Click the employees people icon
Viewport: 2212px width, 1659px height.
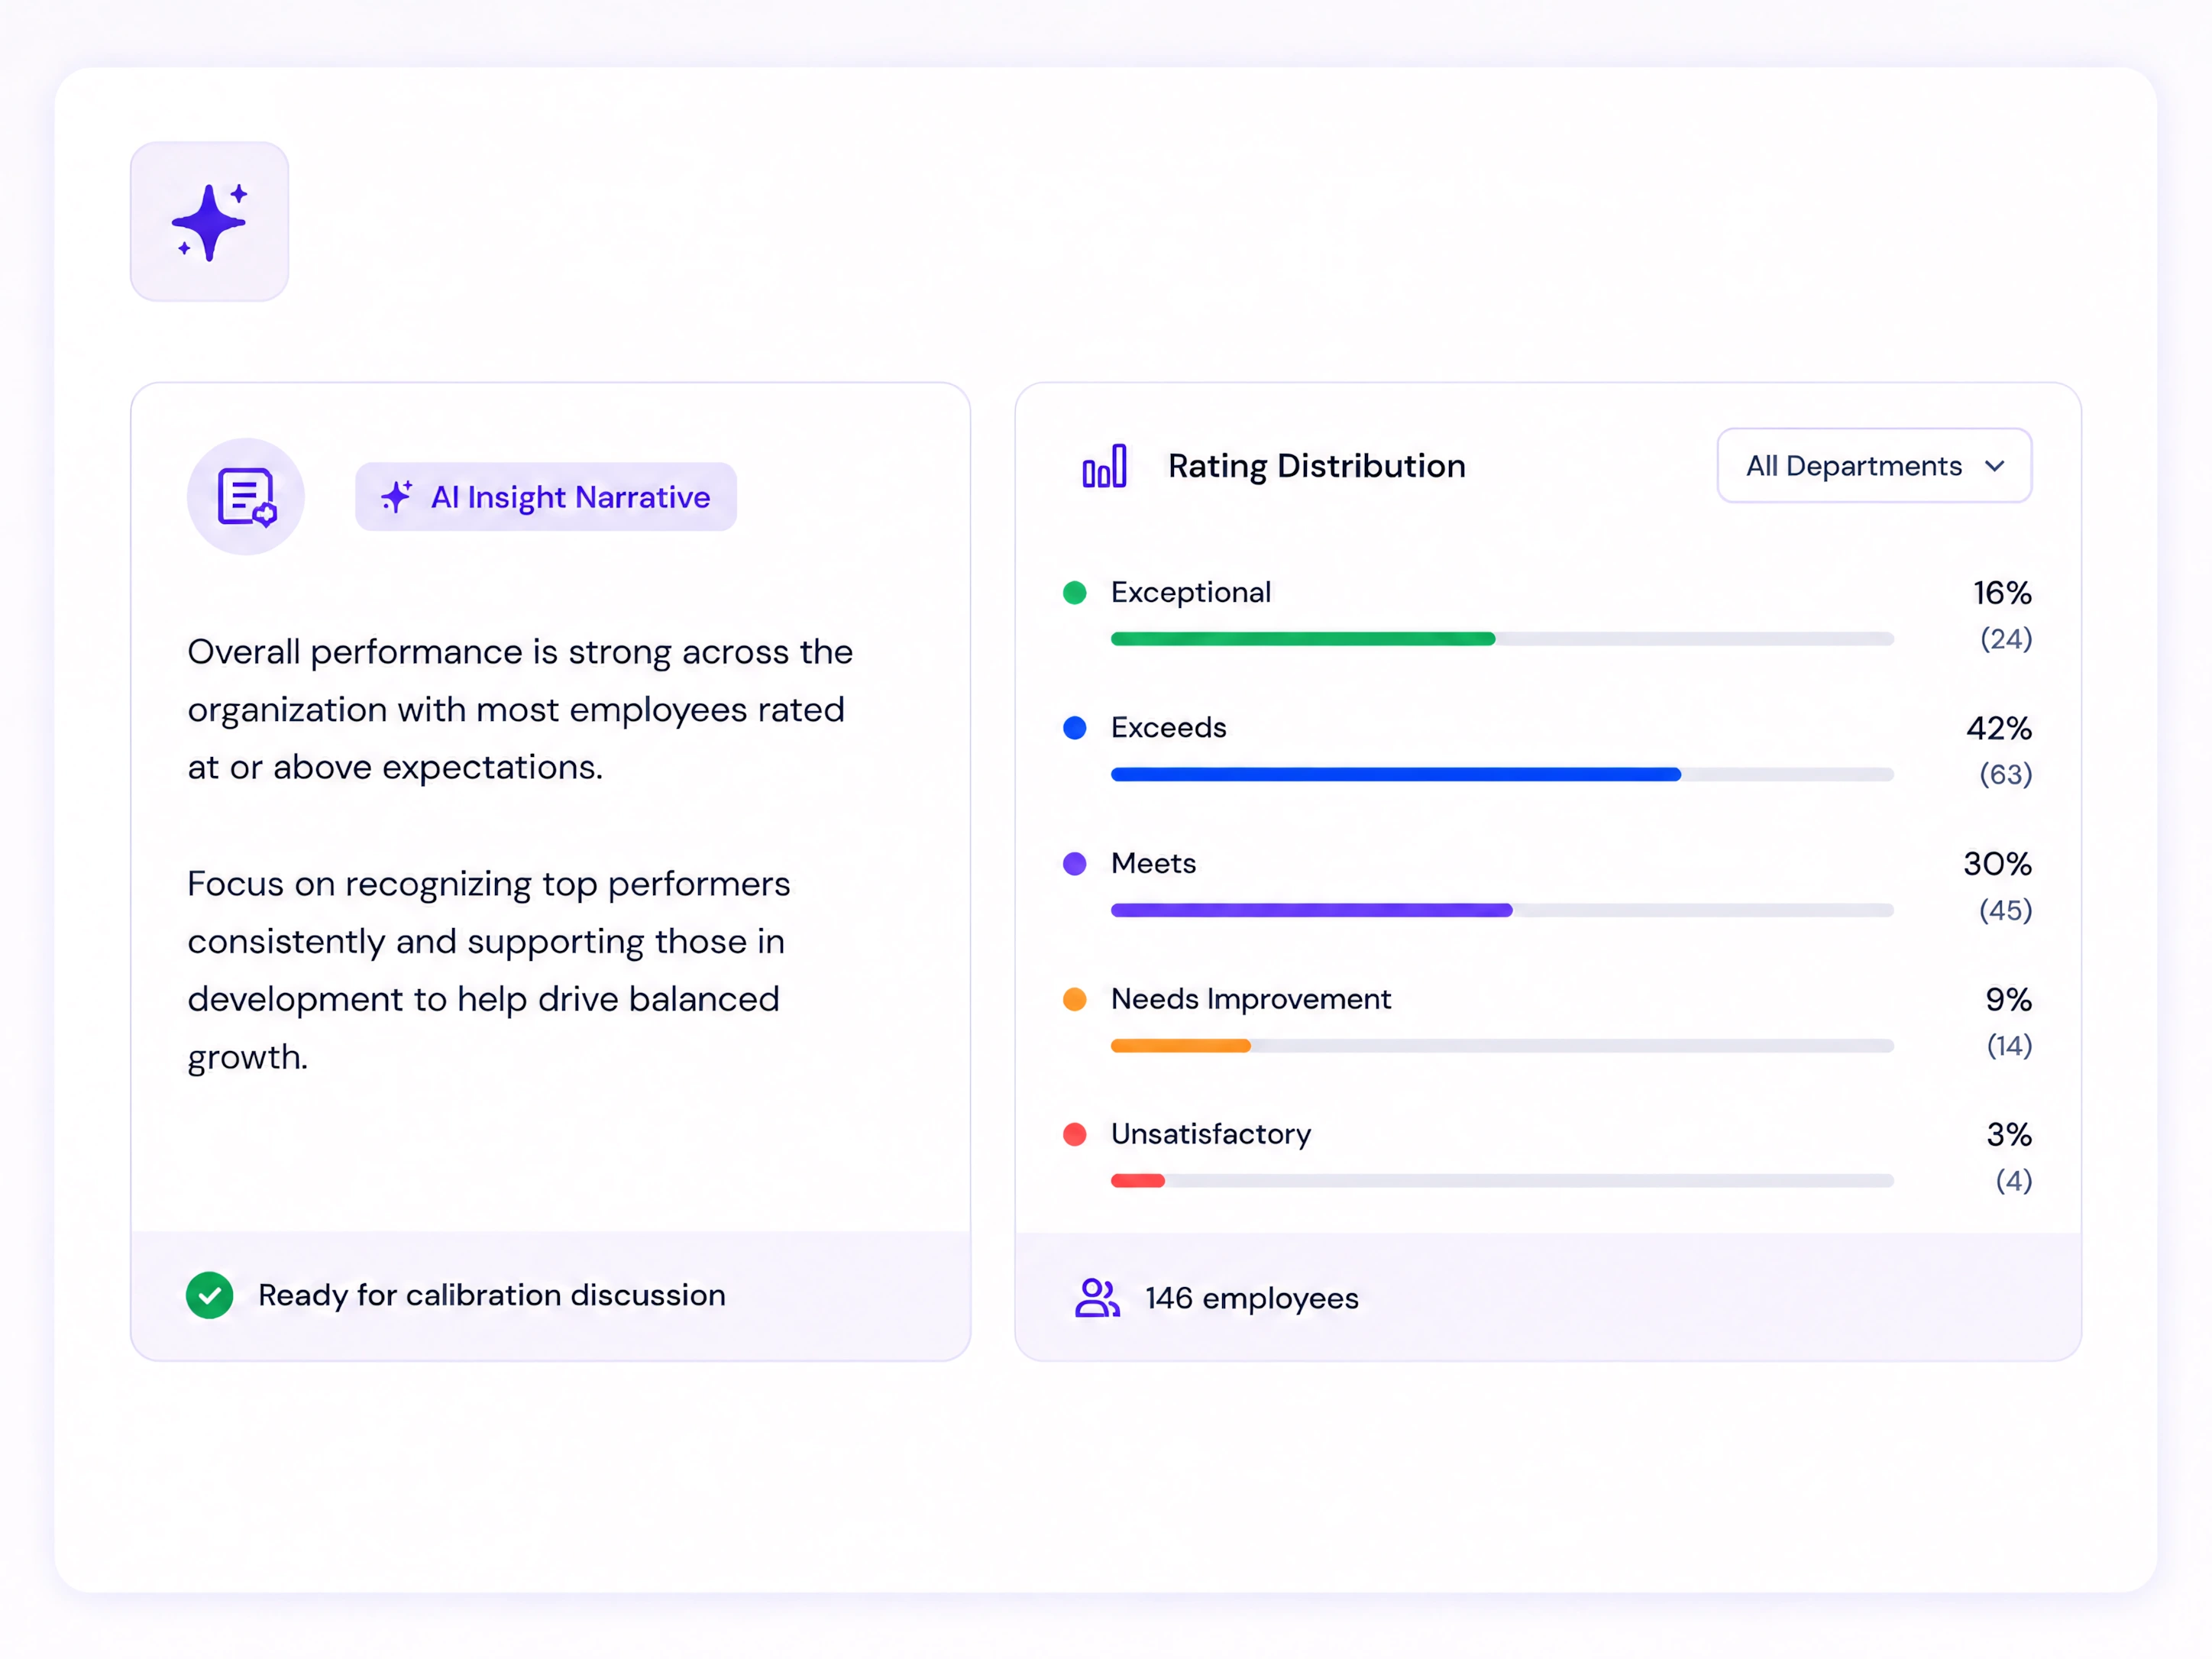point(1097,1298)
